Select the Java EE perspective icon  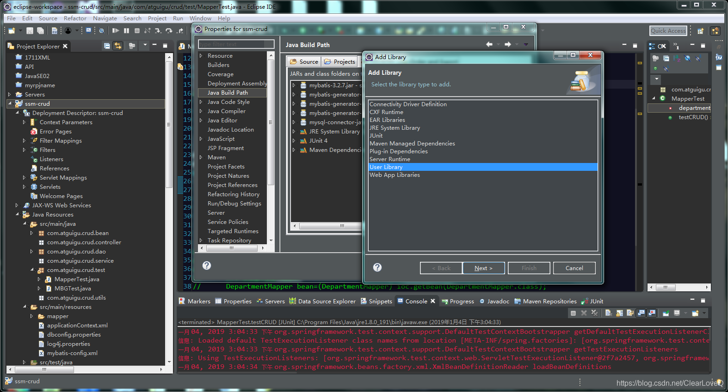[716, 31]
